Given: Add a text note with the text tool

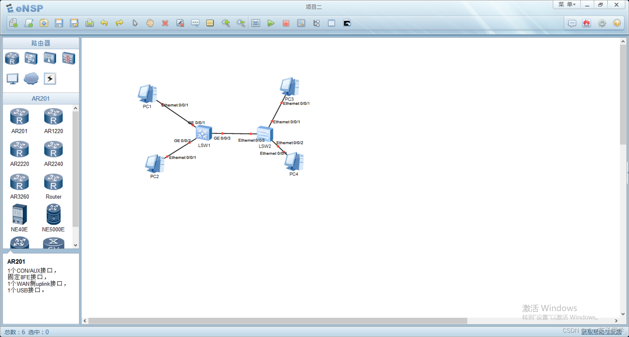Looking at the screenshot, I should pyautogui.click(x=195, y=23).
